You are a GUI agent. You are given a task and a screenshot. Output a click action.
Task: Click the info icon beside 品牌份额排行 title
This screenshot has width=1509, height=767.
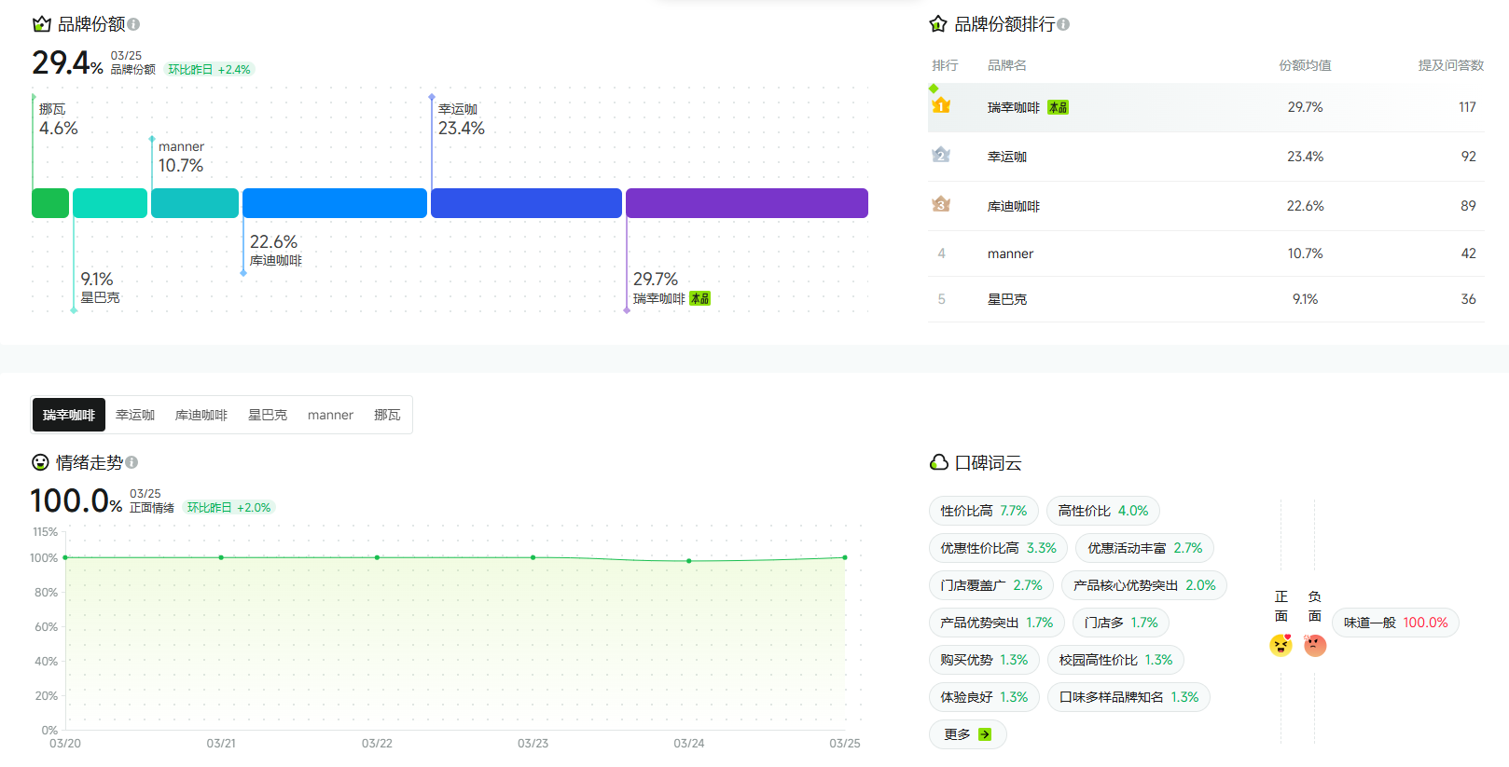click(x=1063, y=24)
